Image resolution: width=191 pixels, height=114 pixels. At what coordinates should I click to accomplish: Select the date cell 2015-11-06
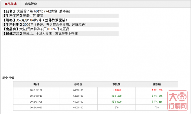tap(36, 102)
